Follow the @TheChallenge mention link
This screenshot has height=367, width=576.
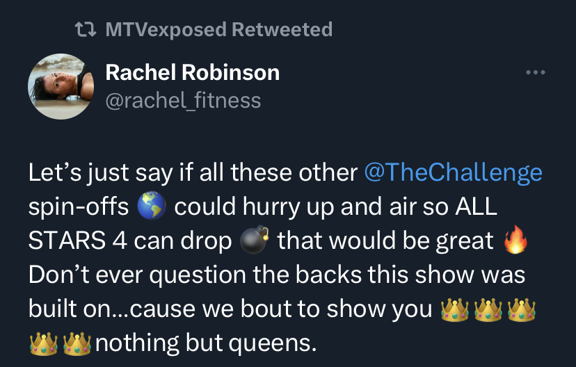[454, 172]
